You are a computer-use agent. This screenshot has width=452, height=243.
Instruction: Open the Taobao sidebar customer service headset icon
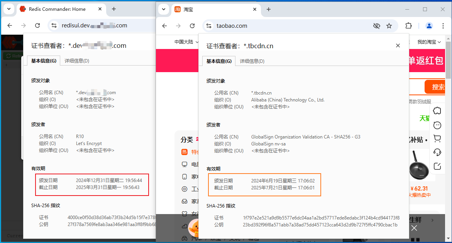tap(437, 152)
